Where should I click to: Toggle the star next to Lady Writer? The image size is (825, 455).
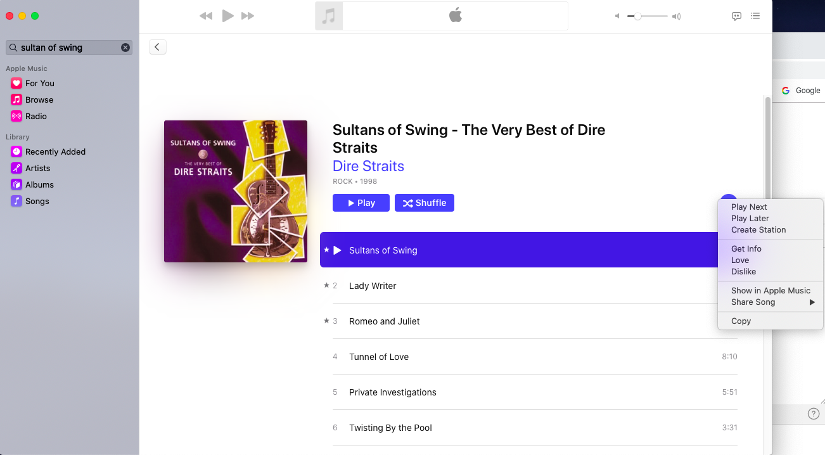pyautogui.click(x=326, y=286)
